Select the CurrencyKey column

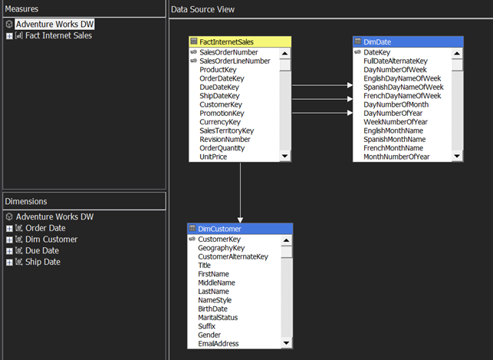click(220, 122)
